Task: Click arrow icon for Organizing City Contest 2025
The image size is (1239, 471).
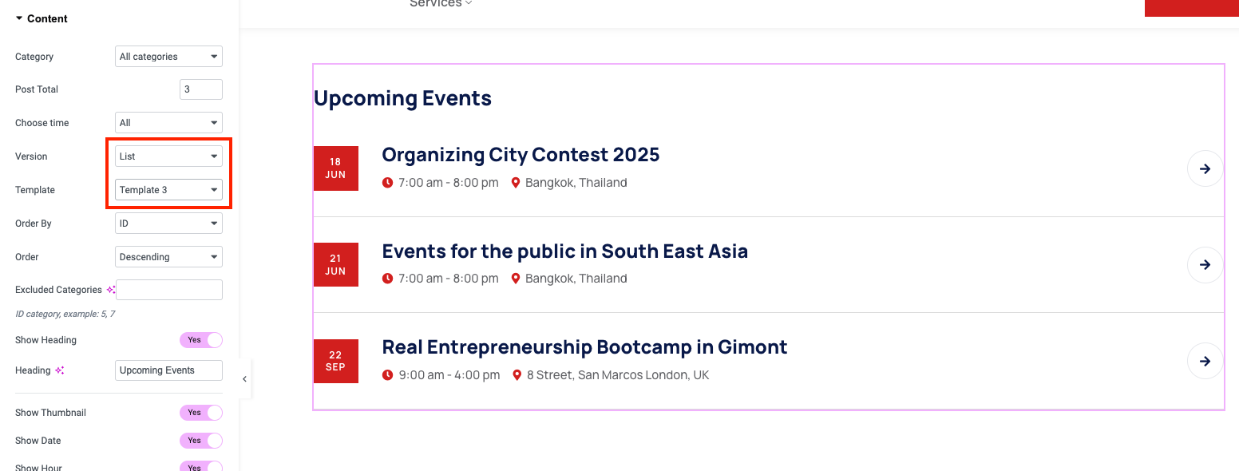Action: coord(1205,168)
